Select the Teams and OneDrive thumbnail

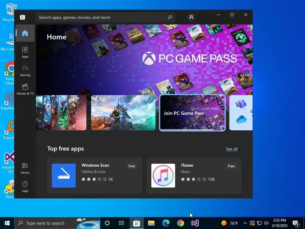point(241,113)
